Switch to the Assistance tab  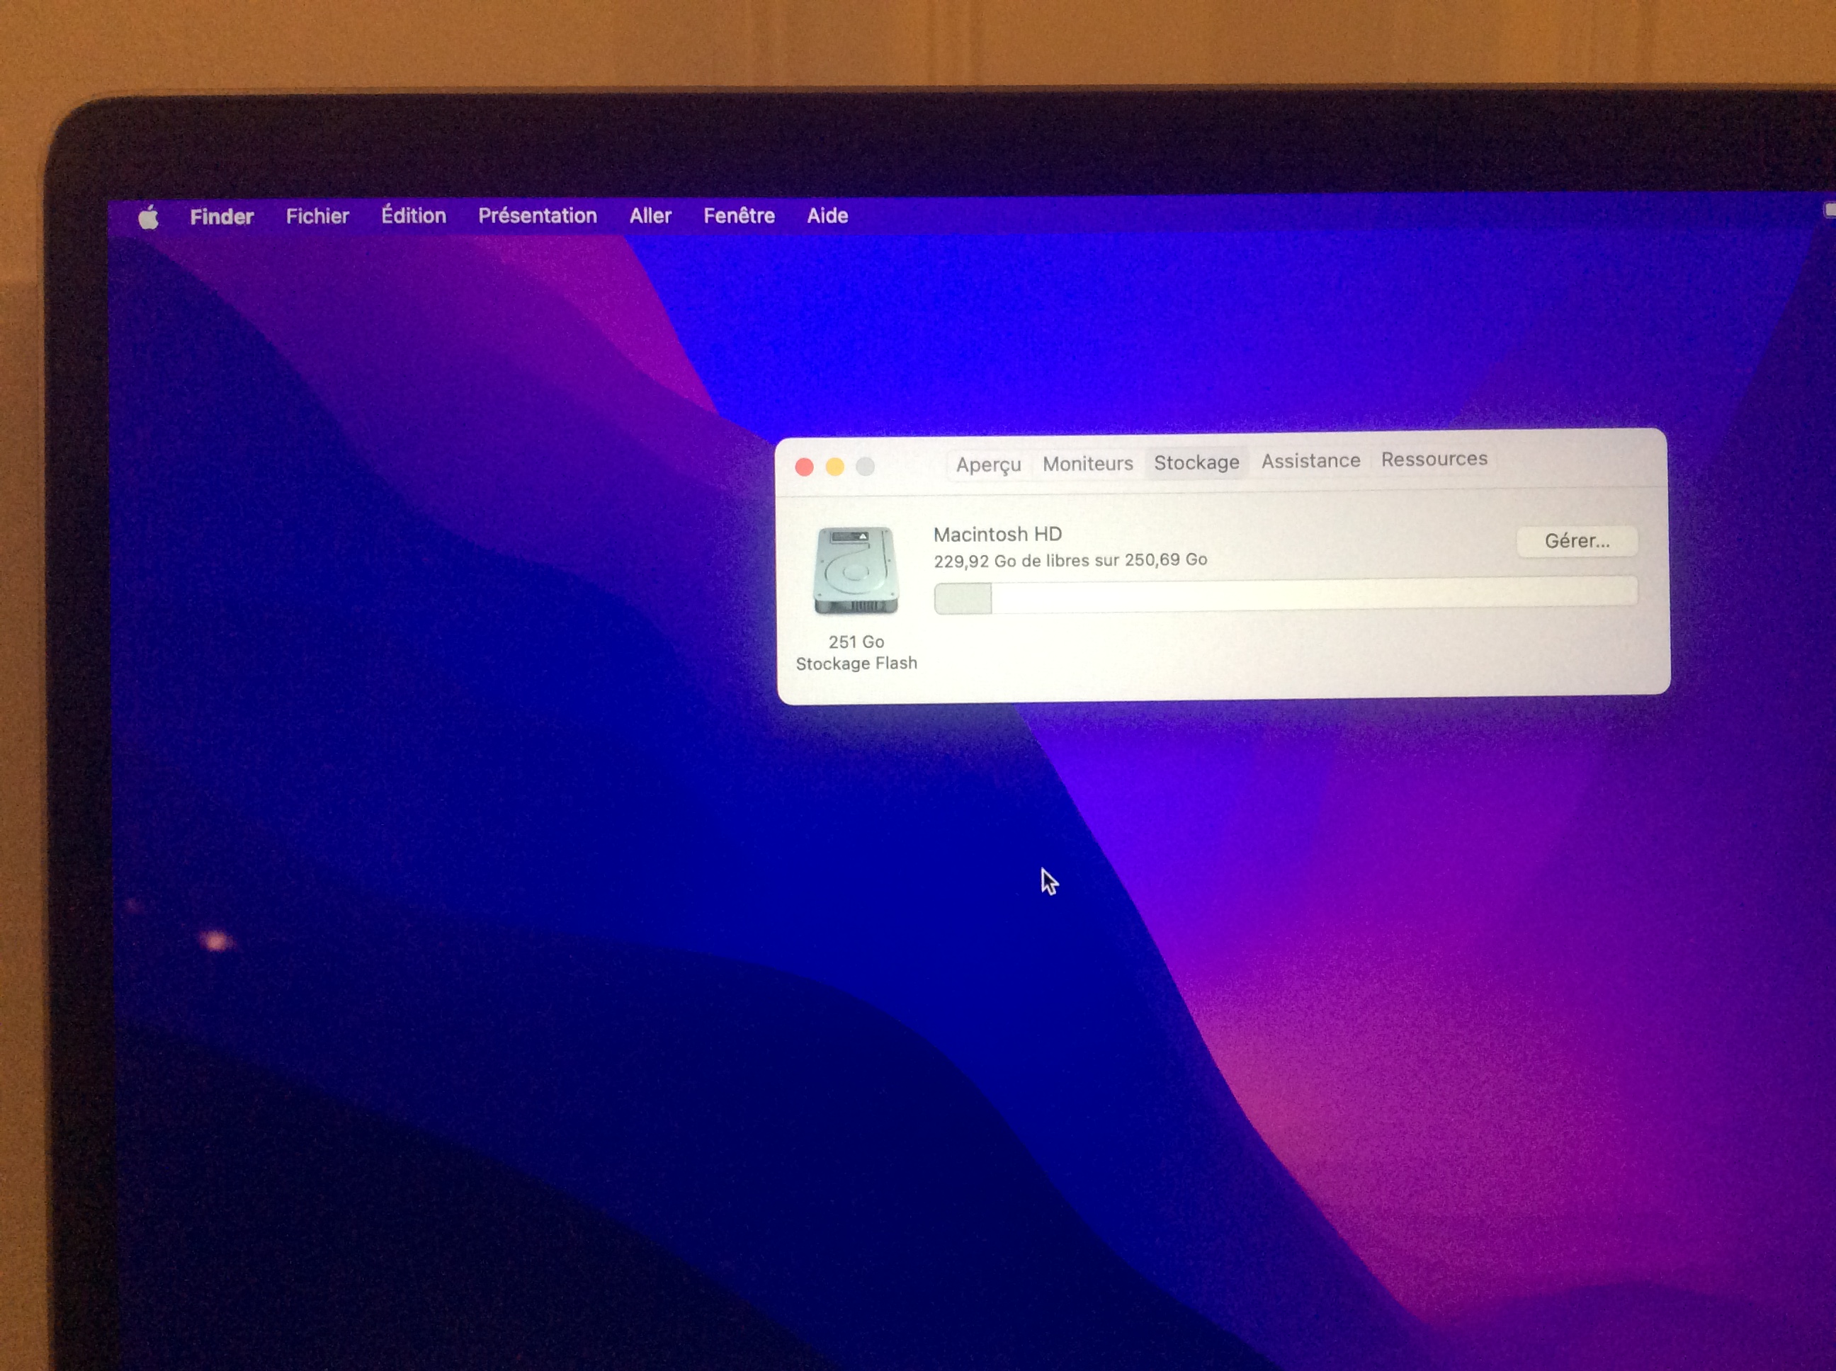1310,460
